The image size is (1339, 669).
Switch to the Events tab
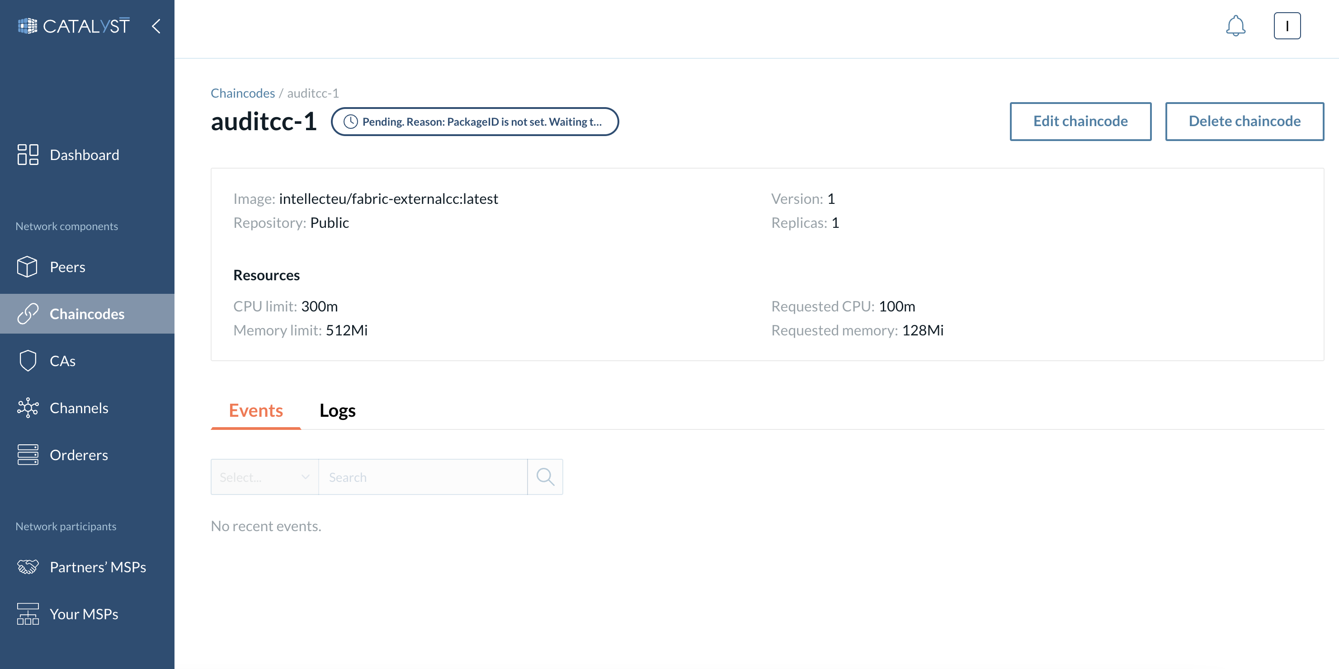click(255, 410)
